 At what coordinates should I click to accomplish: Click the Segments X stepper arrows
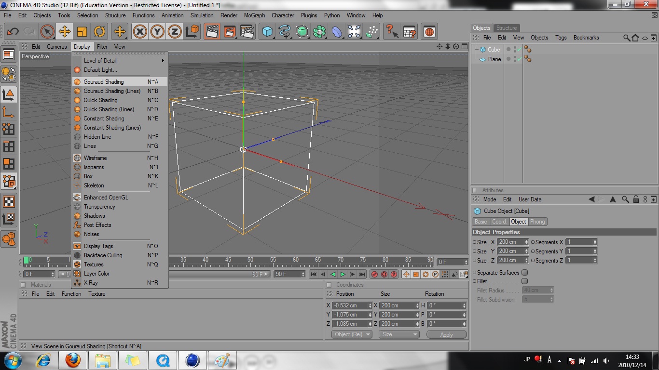coord(595,242)
